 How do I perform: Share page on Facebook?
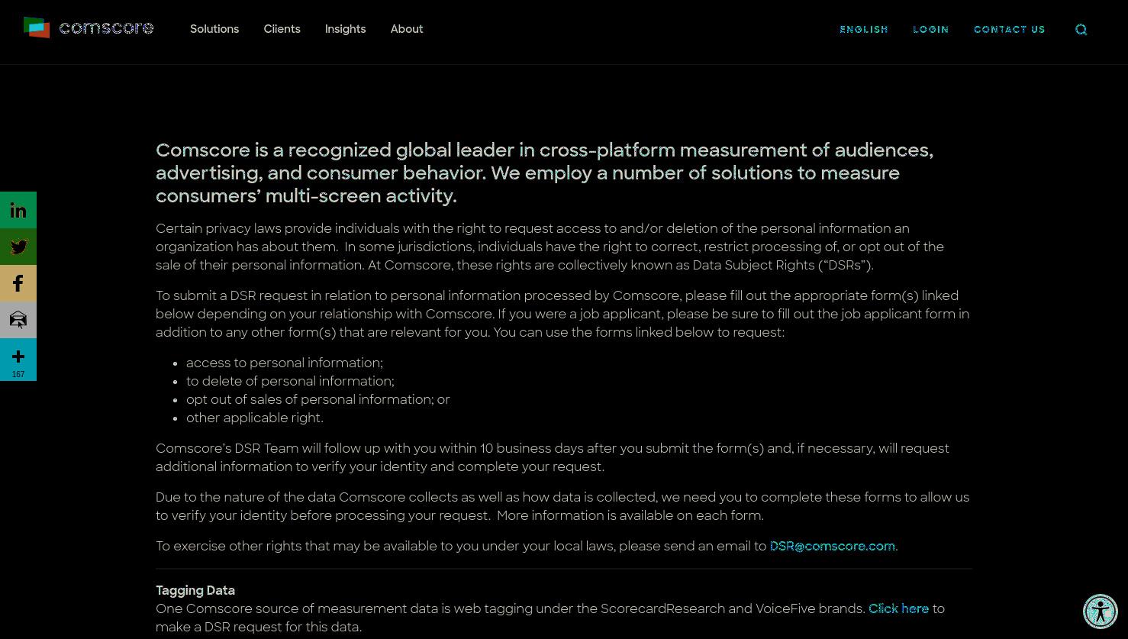tap(18, 283)
